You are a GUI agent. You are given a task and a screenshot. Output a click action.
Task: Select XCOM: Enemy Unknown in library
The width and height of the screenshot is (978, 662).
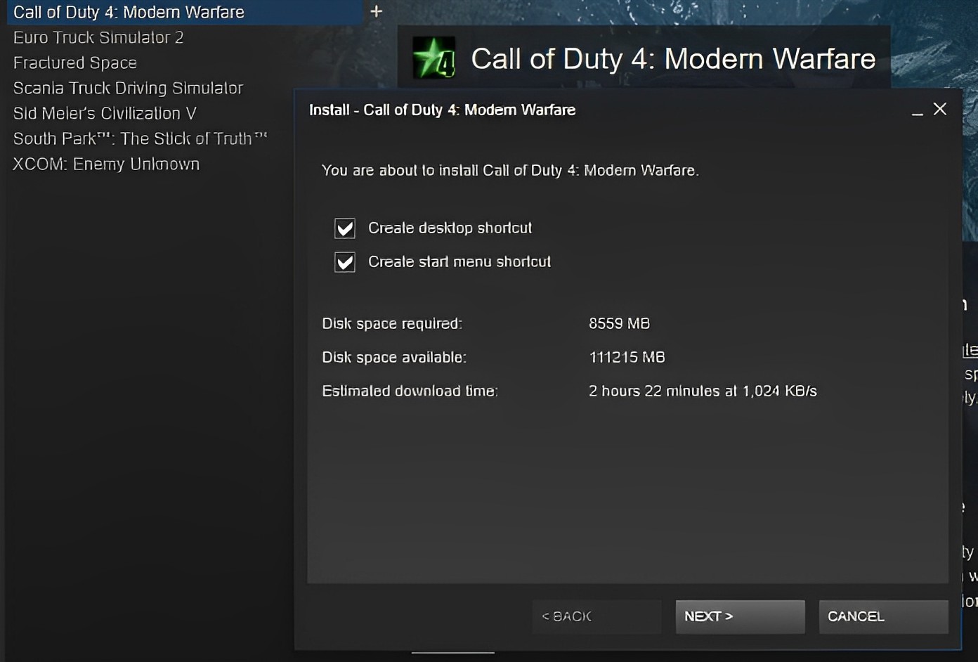pyautogui.click(x=106, y=164)
